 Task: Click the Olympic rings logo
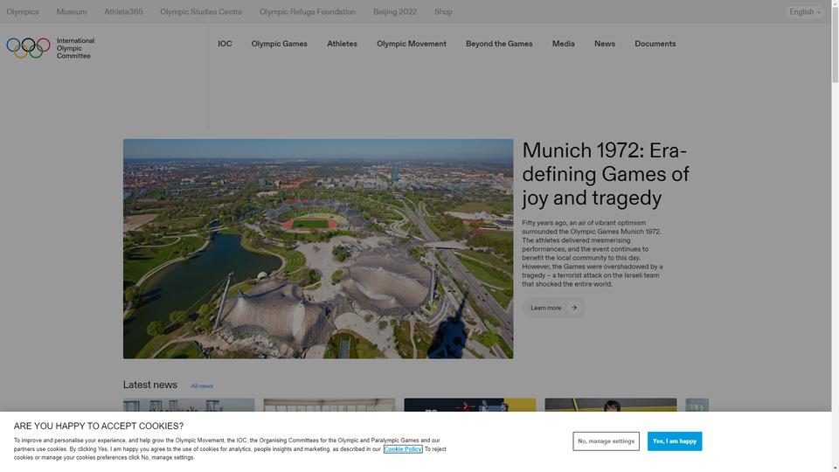(28, 47)
